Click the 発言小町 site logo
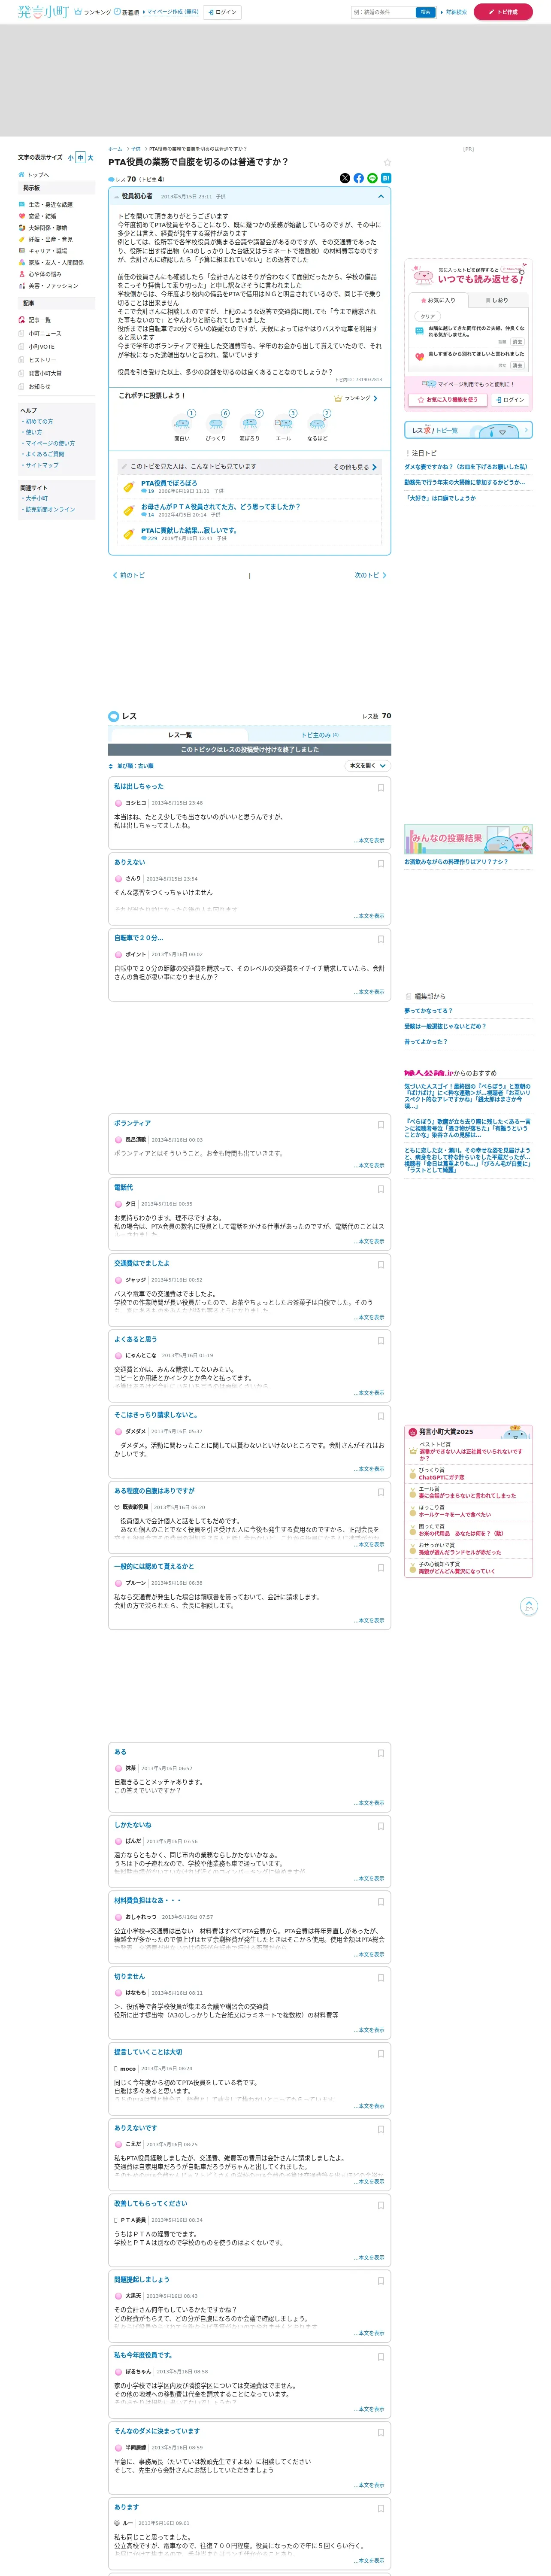This screenshot has width=551, height=2576. (43, 12)
